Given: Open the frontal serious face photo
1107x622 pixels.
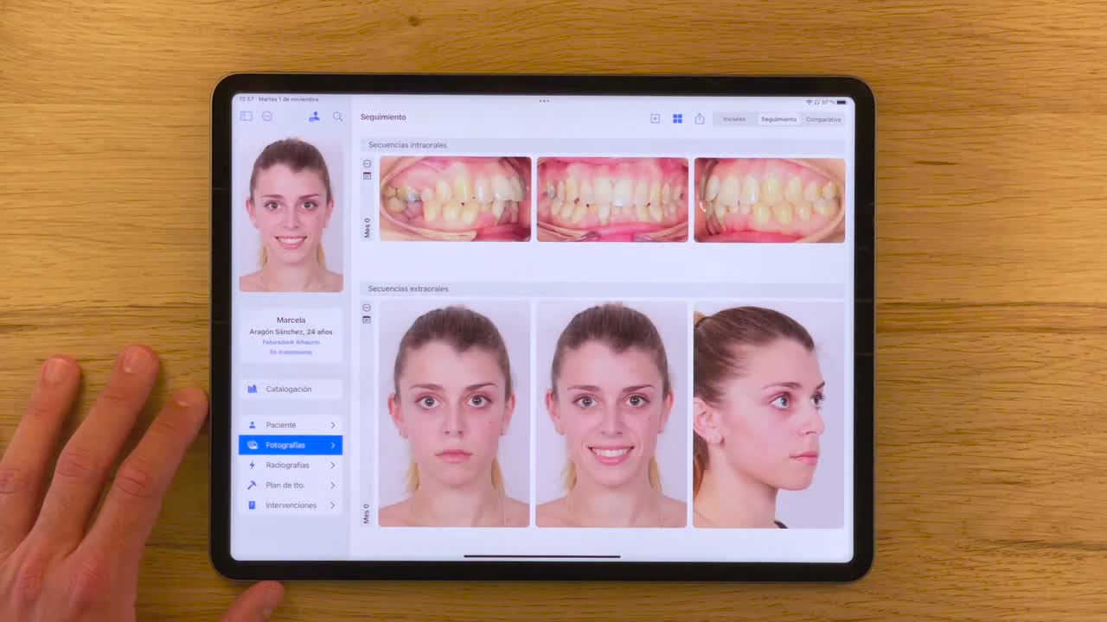Looking at the screenshot, I should click(454, 414).
